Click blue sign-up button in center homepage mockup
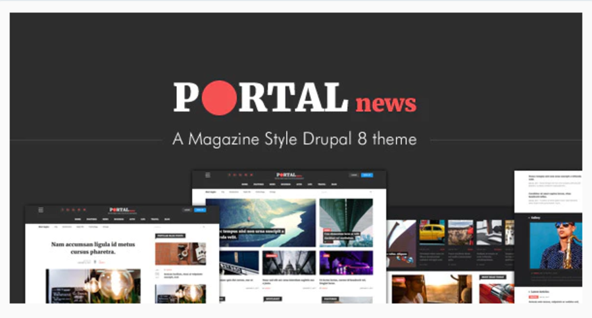The image size is (592, 318). coord(367,175)
